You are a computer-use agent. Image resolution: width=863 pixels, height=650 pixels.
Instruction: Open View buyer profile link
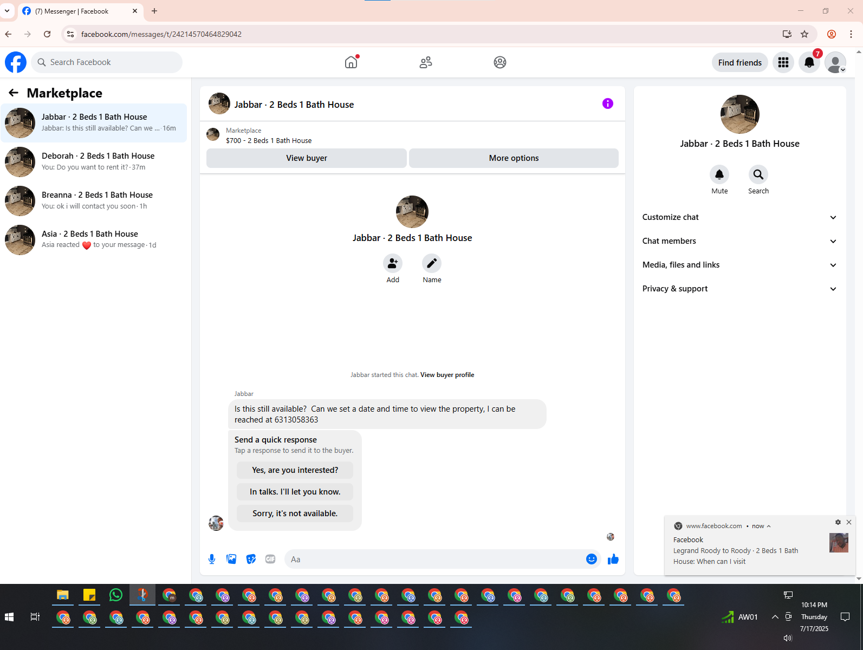(x=447, y=375)
